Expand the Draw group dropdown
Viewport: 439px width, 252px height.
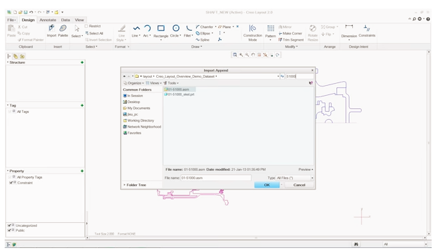197,47
